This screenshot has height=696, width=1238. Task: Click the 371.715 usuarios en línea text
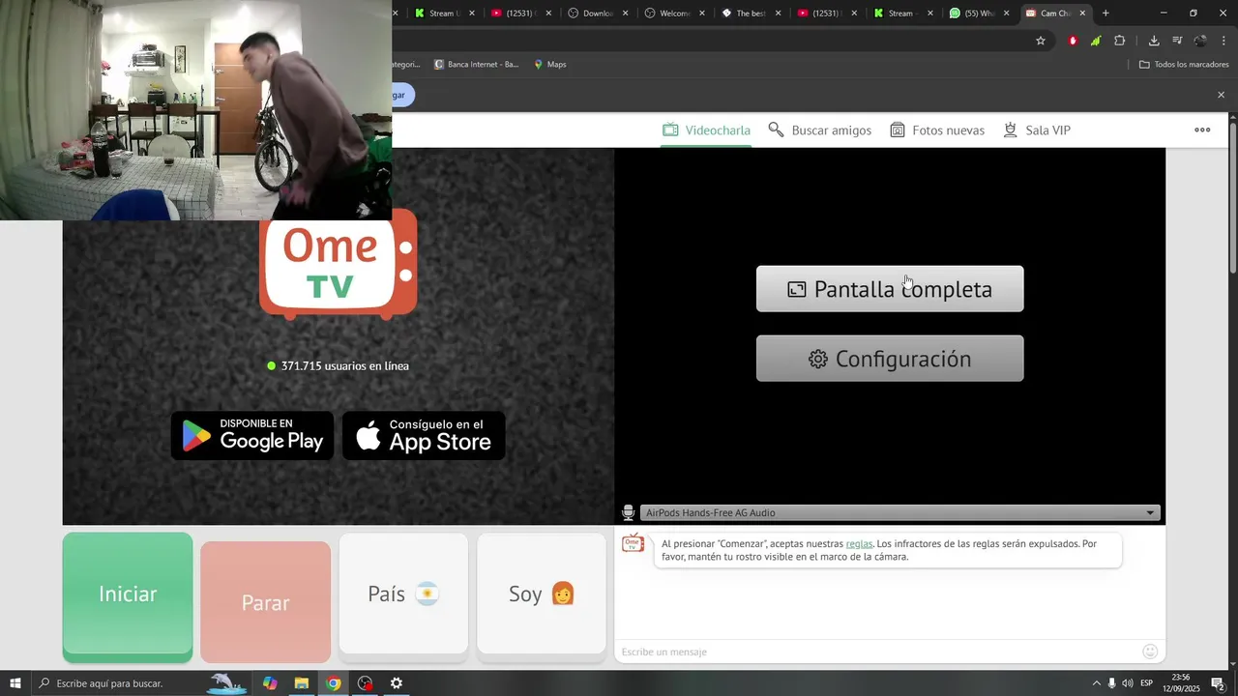(345, 366)
